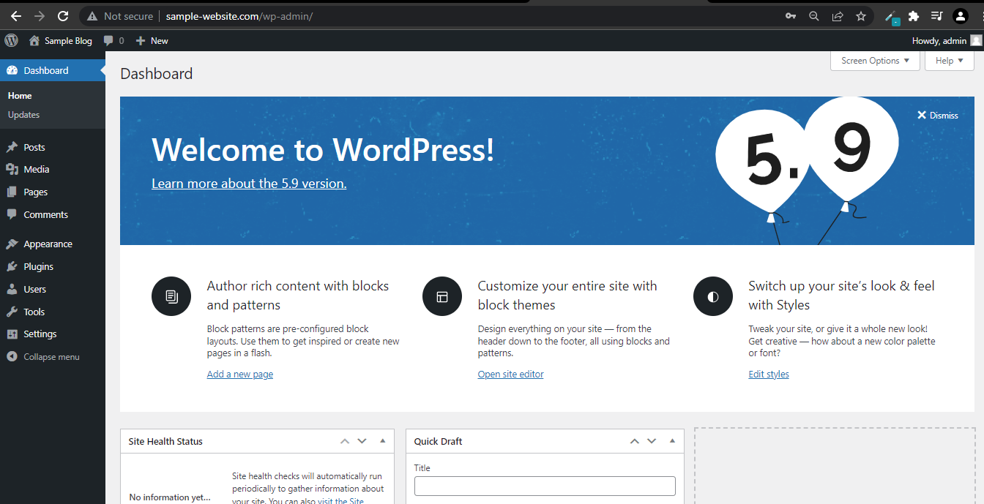The height and width of the screenshot is (504, 984).
Task: Open the Extensions puzzle piece icon
Action: pos(914,16)
